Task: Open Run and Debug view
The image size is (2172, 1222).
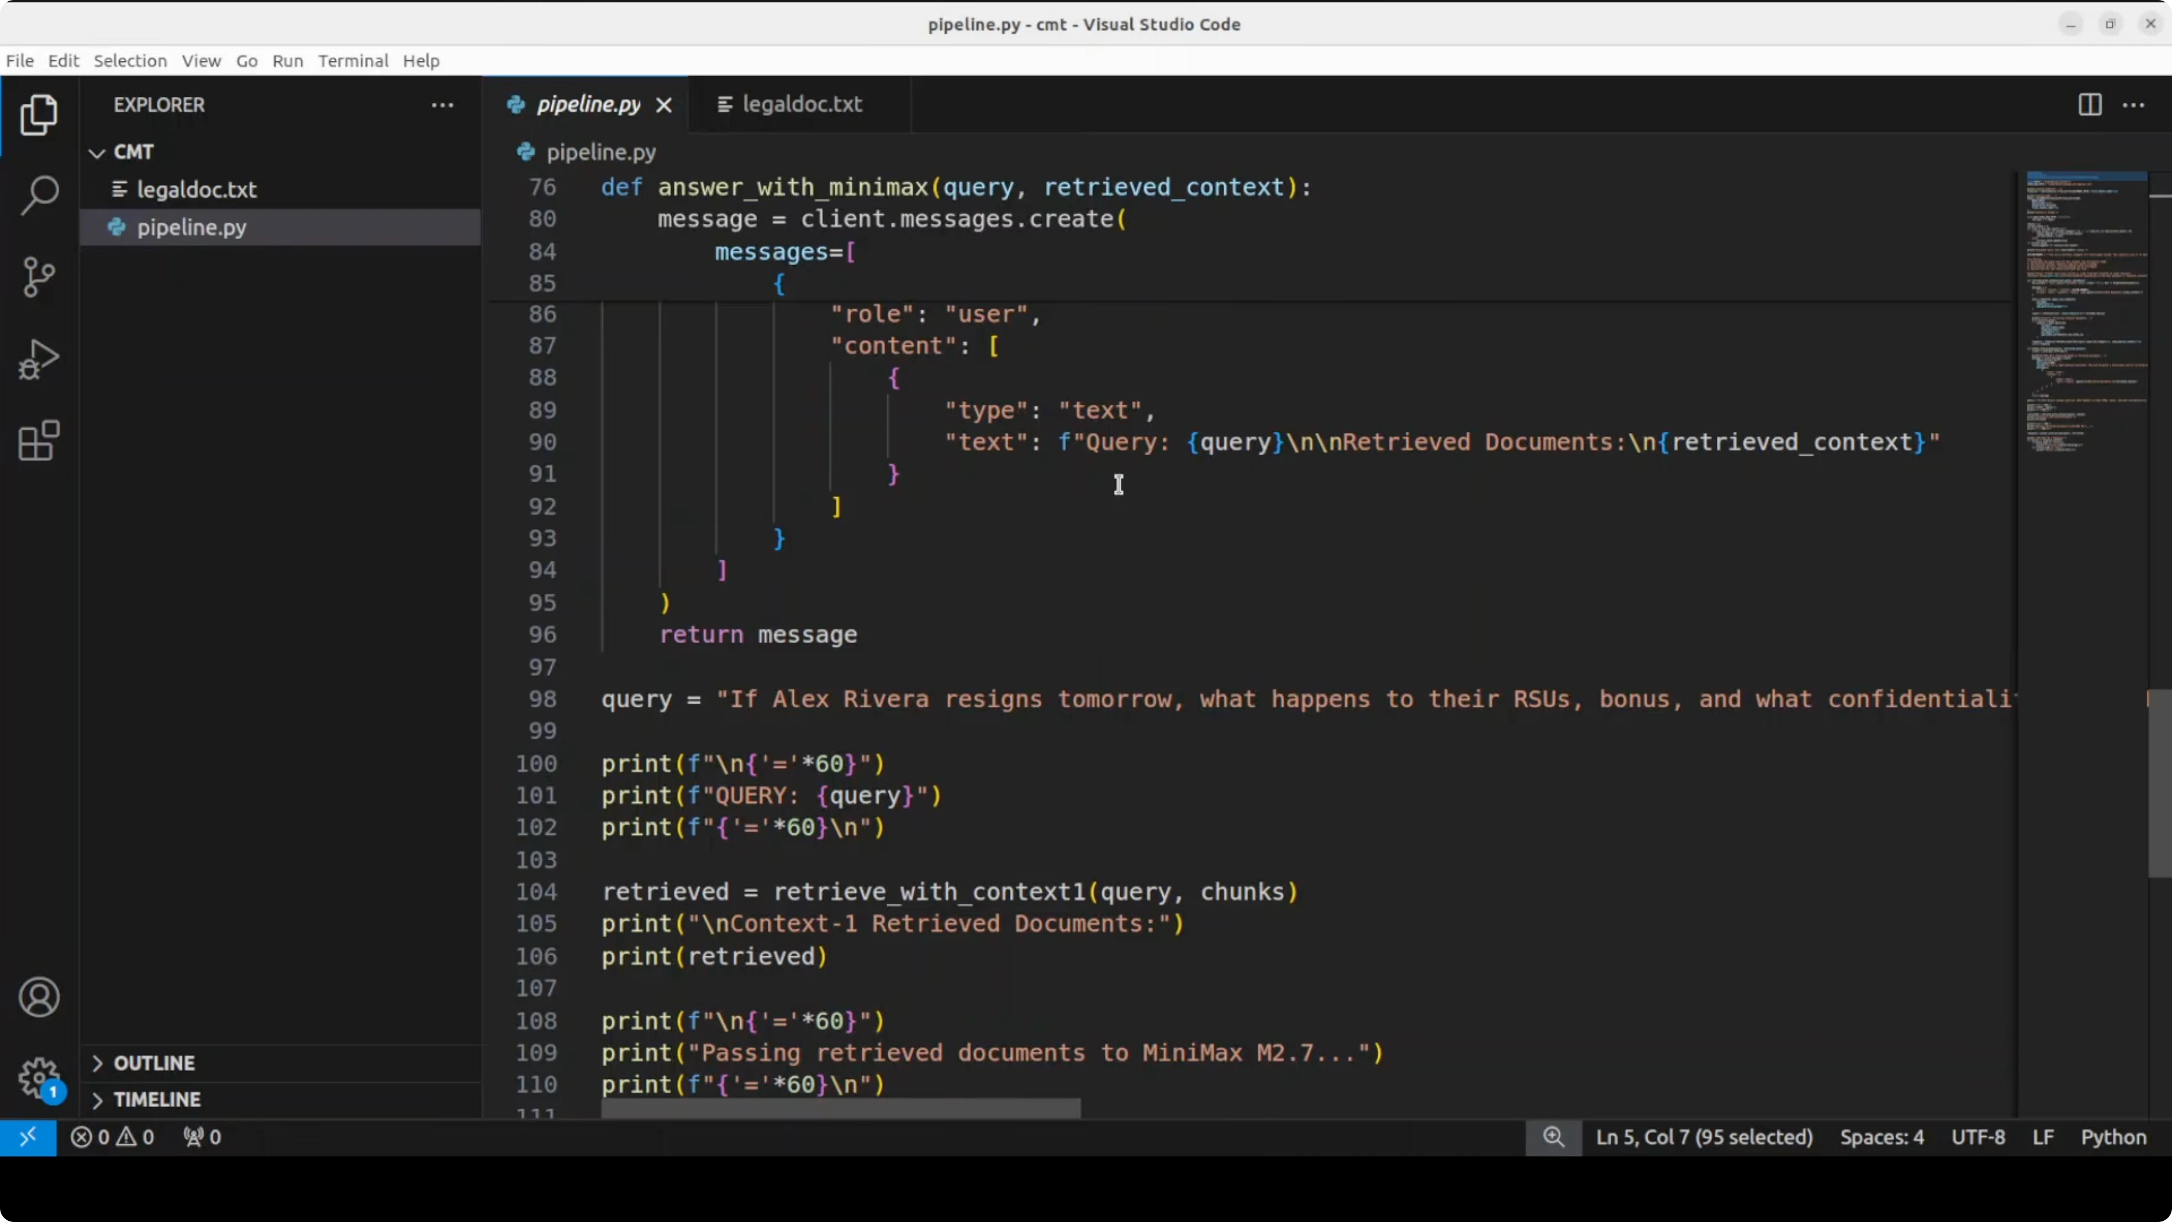Action: tap(39, 360)
